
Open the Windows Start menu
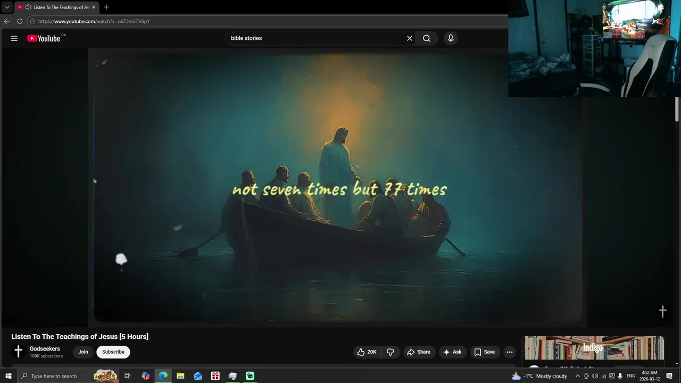9,376
